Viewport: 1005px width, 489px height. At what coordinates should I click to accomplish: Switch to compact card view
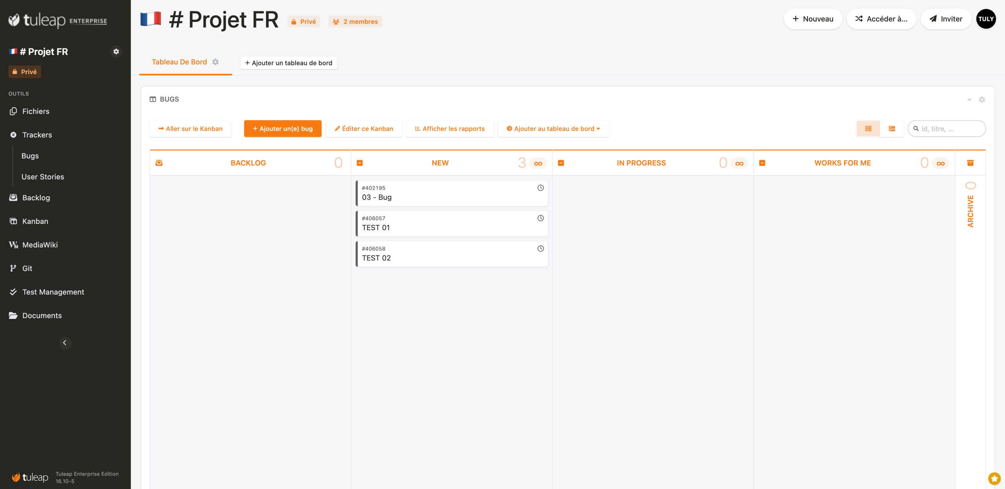tap(868, 128)
